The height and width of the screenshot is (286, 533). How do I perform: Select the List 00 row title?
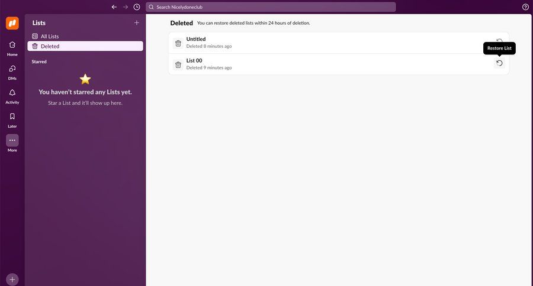(195, 60)
